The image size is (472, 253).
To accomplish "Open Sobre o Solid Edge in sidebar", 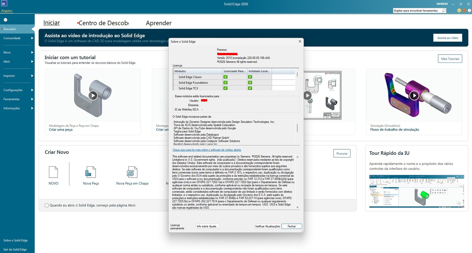I will (16, 240).
